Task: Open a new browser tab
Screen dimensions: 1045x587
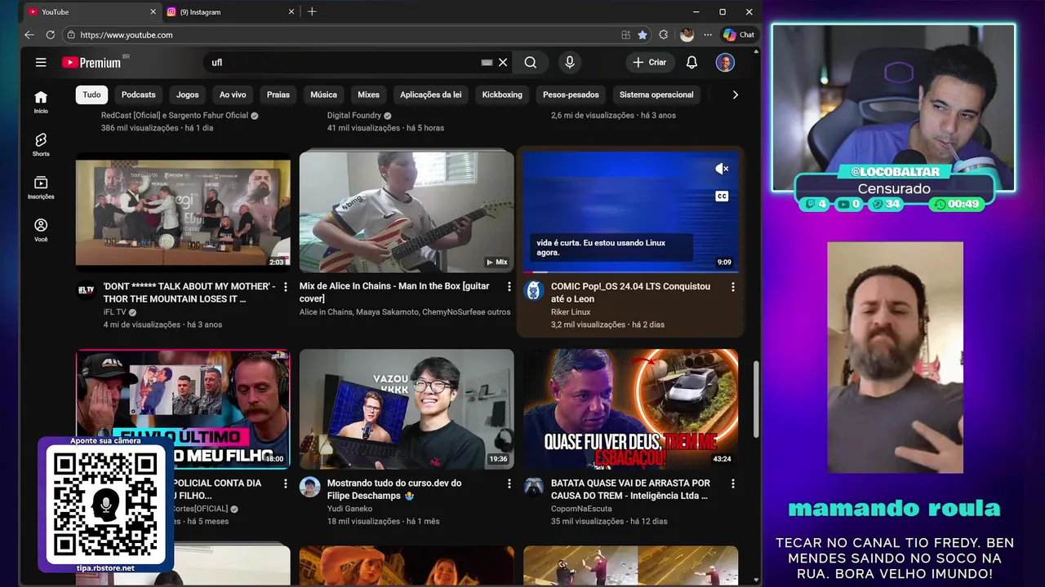Action: point(312,11)
